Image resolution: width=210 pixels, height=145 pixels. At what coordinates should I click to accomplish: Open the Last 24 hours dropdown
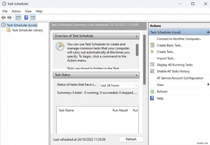(x=119, y=85)
